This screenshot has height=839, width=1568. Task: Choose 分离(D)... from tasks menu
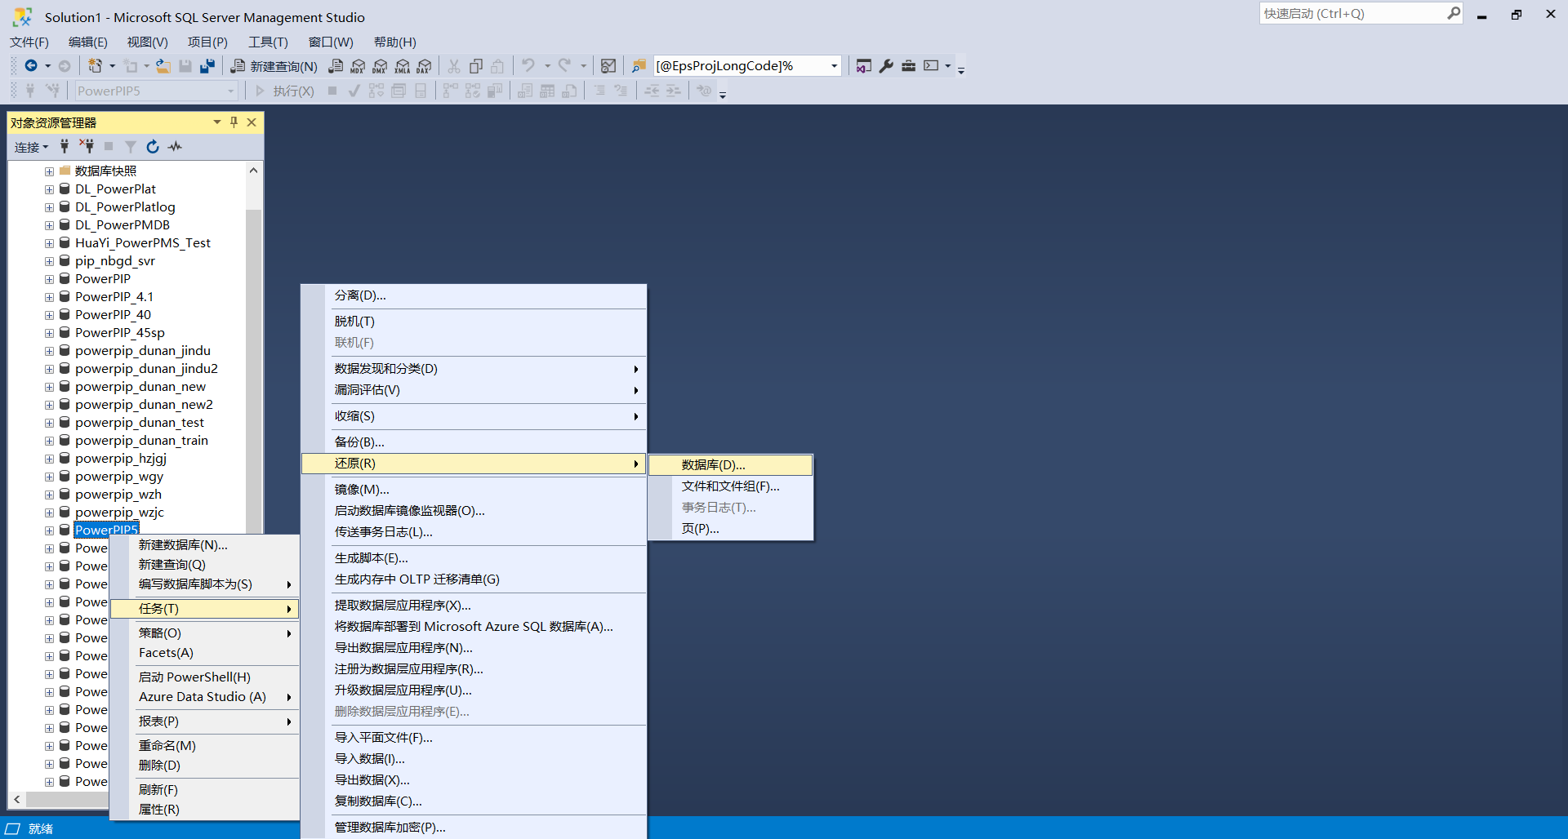tap(474, 295)
